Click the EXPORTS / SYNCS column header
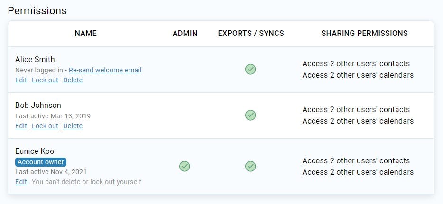This screenshot has height=204, width=443. coord(251,34)
